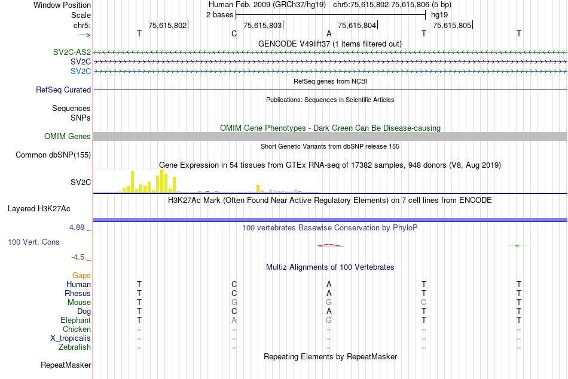Click the X_tropicalis alignment row label
568x379 pixels.
71,338
